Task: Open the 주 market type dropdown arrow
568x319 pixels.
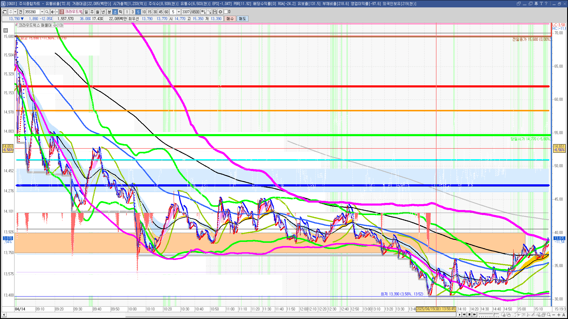Action: 15,12
